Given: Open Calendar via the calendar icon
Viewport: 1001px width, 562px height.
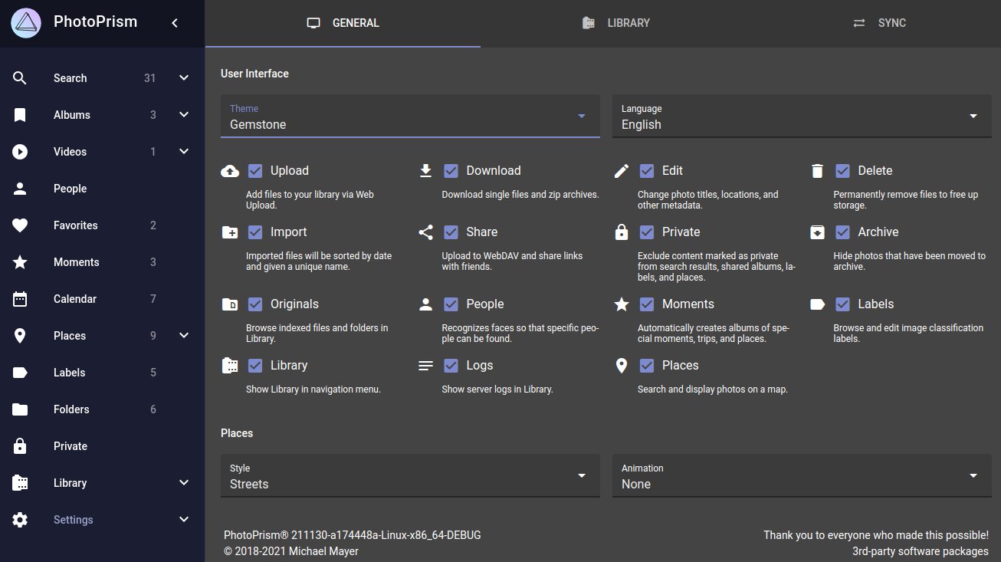Looking at the screenshot, I should pyautogui.click(x=20, y=299).
